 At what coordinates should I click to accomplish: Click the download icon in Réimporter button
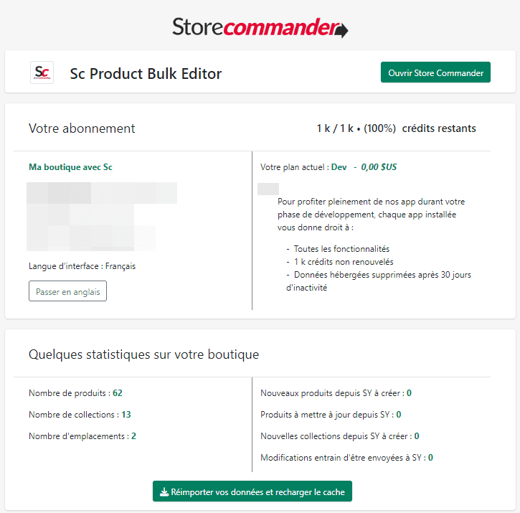coord(164,492)
